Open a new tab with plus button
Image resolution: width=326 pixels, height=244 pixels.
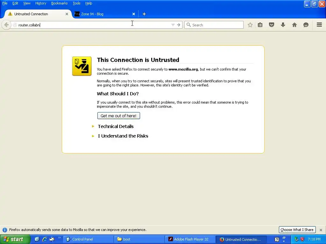click(x=144, y=14)
